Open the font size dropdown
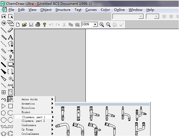179x137 pixels. point(156,16)
